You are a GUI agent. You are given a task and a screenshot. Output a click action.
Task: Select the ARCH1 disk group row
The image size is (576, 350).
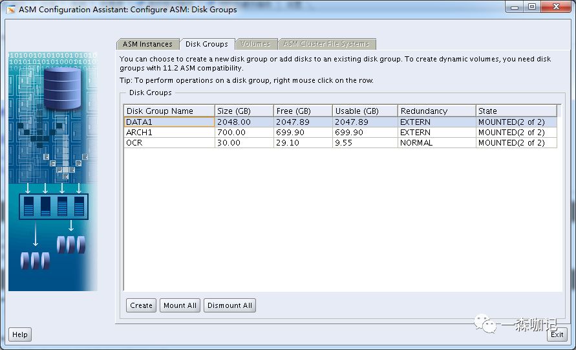click(x=169, y=132)
